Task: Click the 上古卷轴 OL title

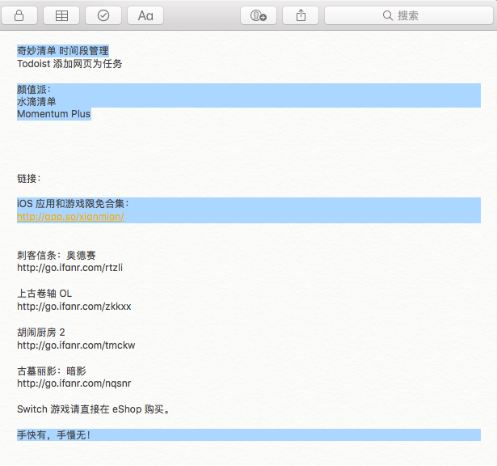Action: 44,294
